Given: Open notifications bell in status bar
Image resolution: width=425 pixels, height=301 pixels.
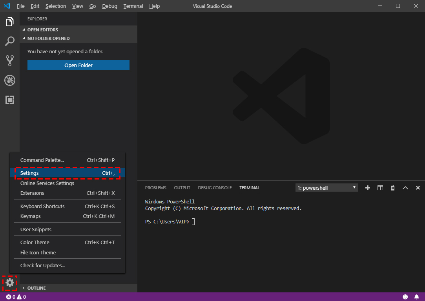Looking at the screenshot, I should click(417, 297).
